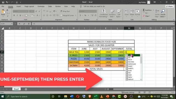
Task: Open the Fill dropdown in Editing group
Action: pyautogui.click(x=146, y=13)
